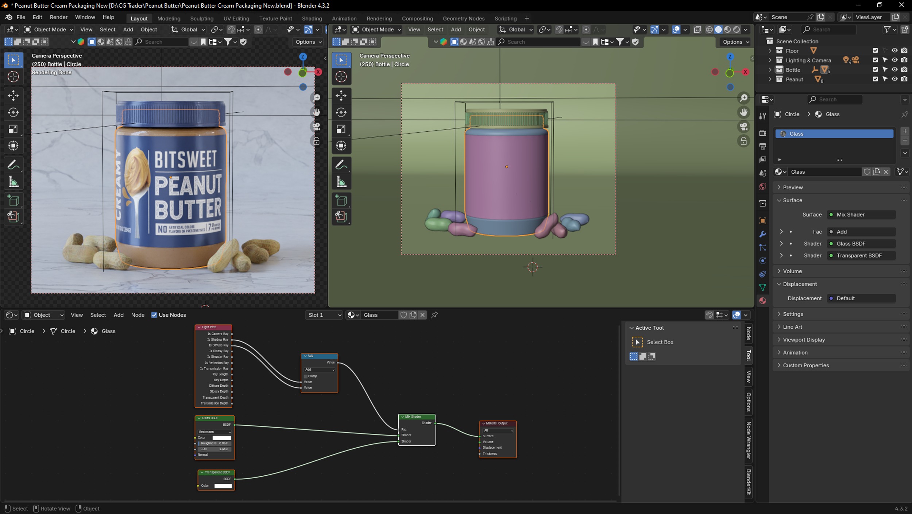Click the Mix Shader surface button
This screenshot has width=912, height=514.
861,215
